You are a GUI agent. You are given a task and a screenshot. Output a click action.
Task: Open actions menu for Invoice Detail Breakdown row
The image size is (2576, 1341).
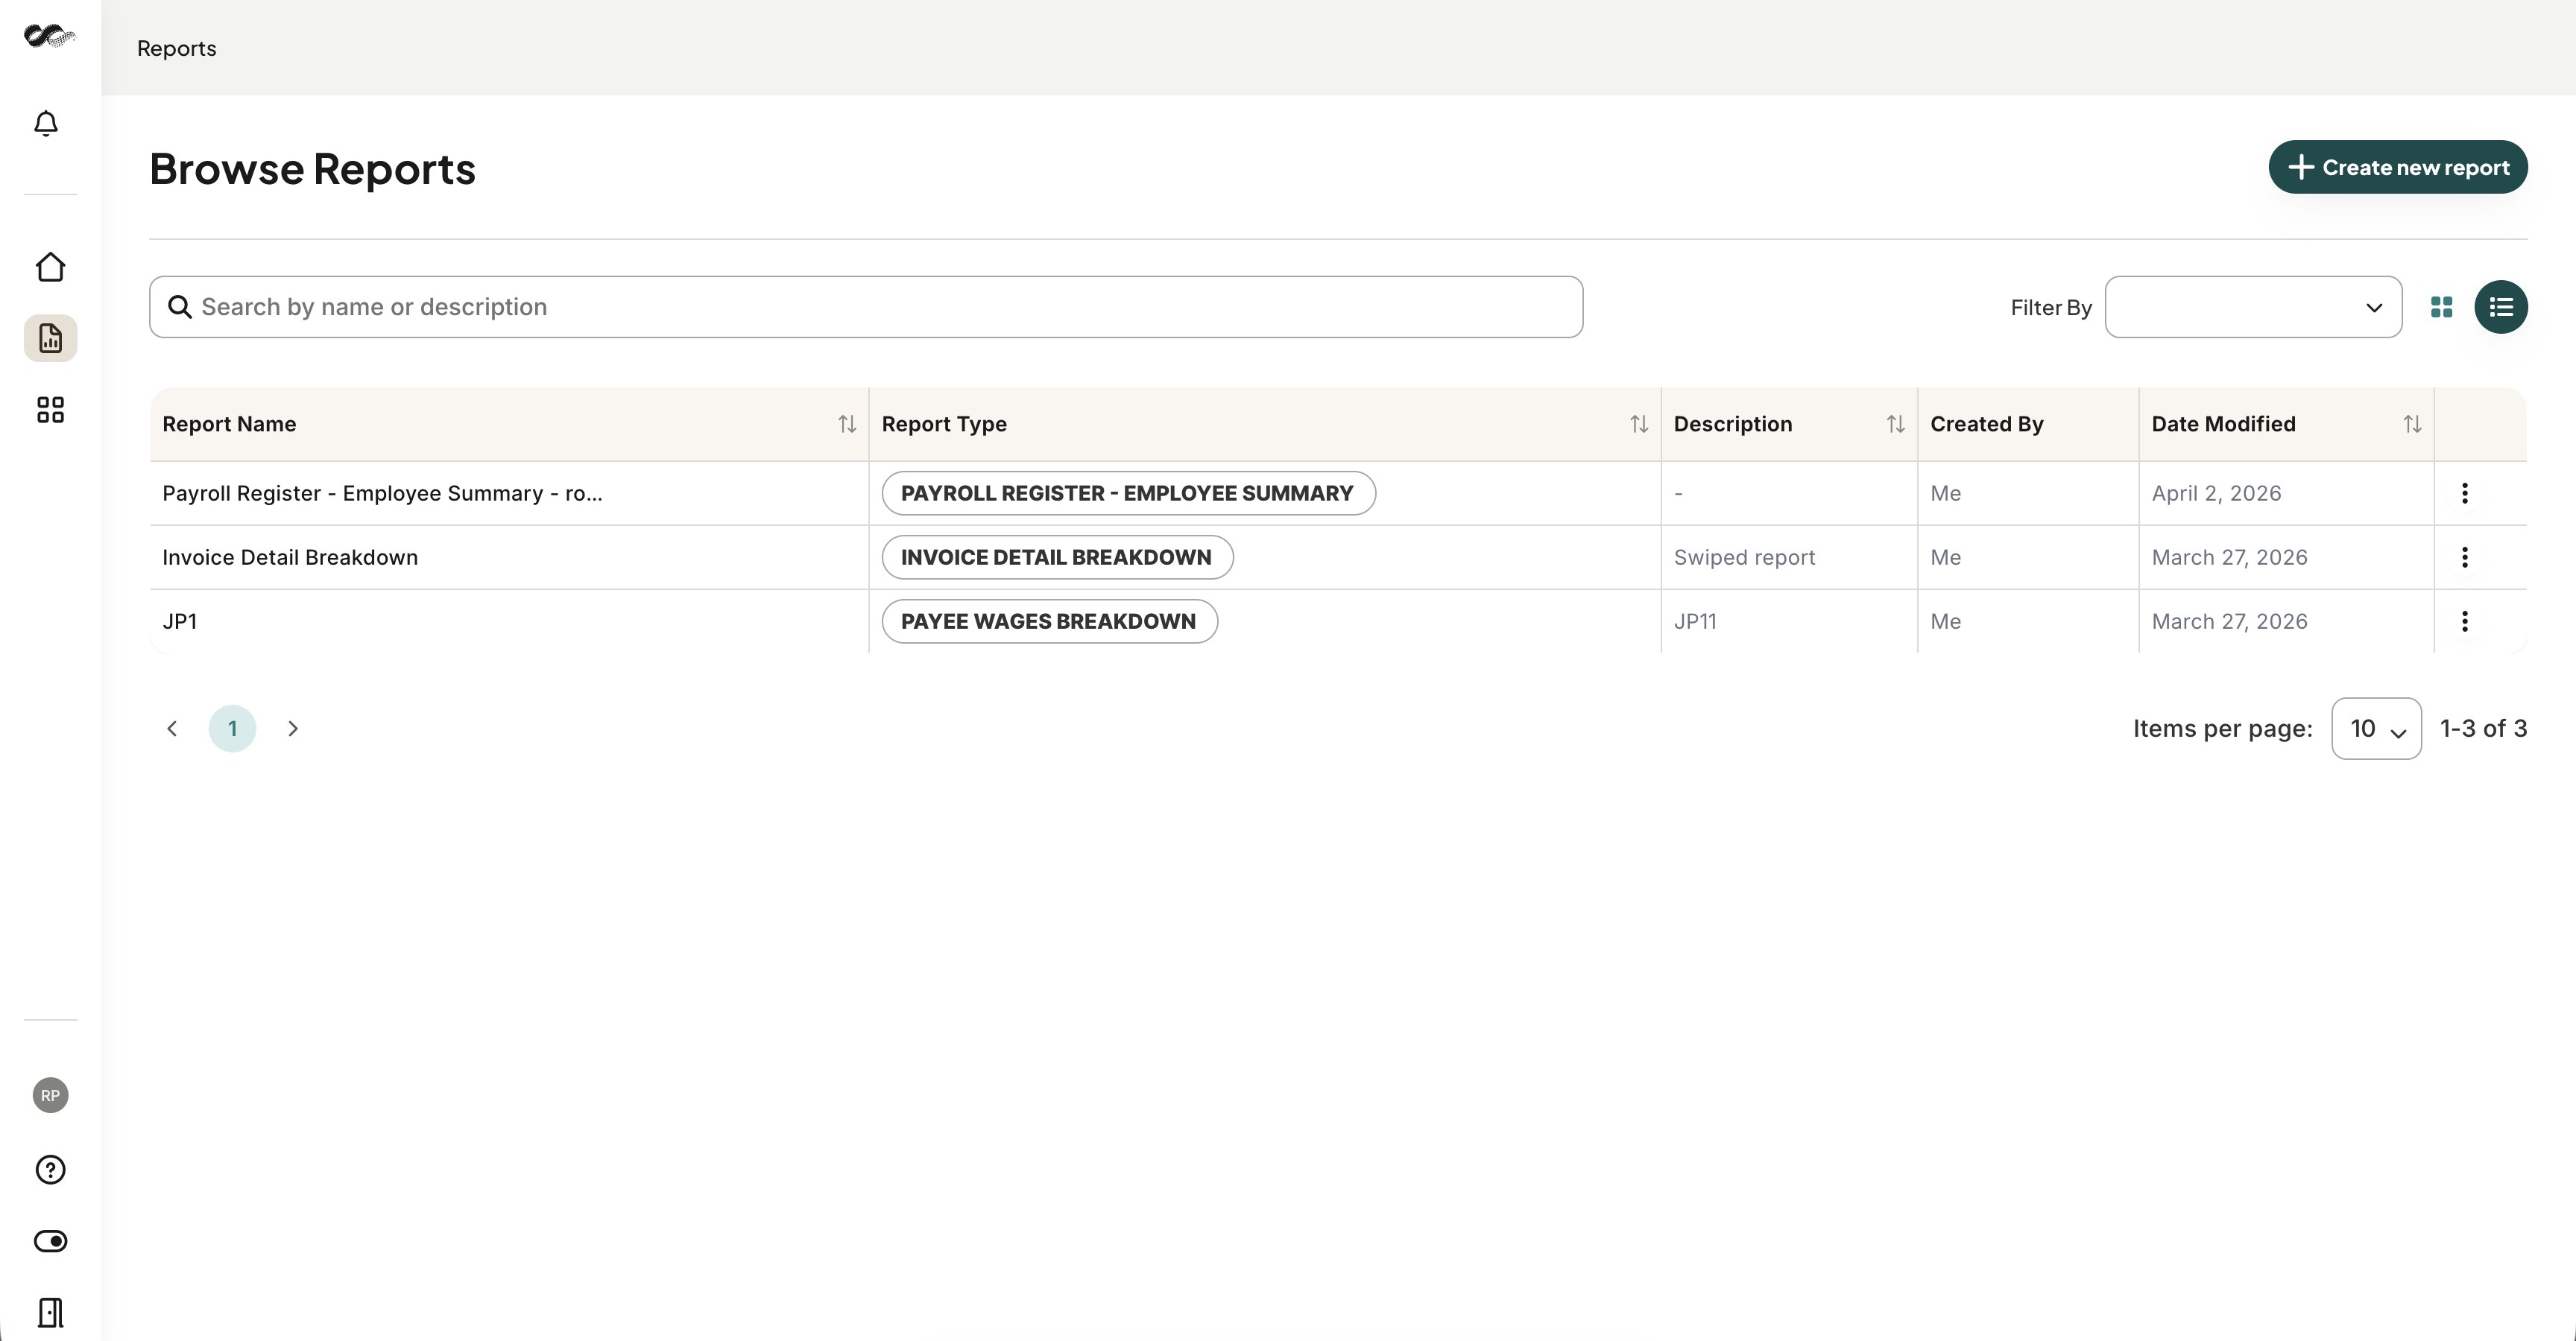click(2464, 557)
